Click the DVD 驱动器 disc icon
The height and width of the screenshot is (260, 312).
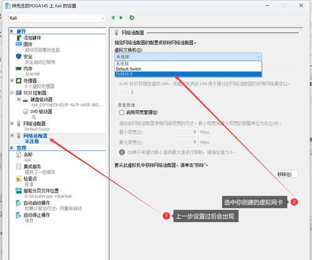coord(26,111)
